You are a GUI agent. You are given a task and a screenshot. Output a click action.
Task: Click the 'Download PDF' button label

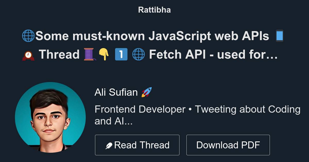(x=228, y=145)
